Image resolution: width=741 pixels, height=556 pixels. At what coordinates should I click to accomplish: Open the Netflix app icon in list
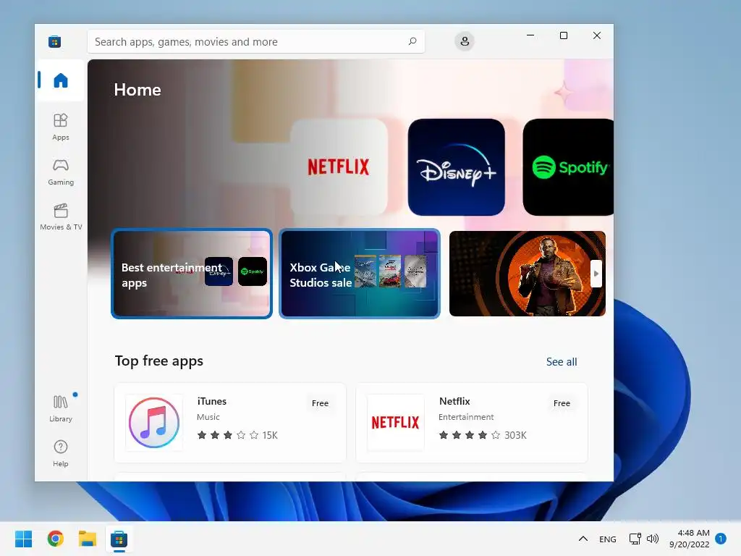click(x=396, y=423)
